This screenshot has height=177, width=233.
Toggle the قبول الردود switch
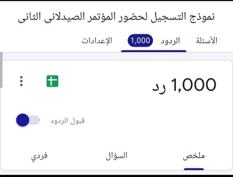(28, 120)
